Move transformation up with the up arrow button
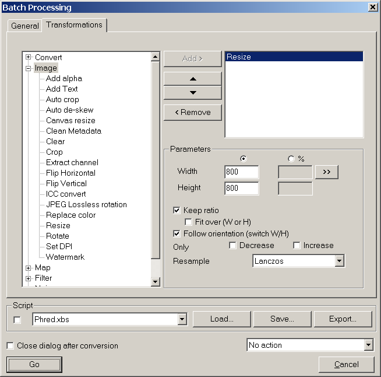 193,78
